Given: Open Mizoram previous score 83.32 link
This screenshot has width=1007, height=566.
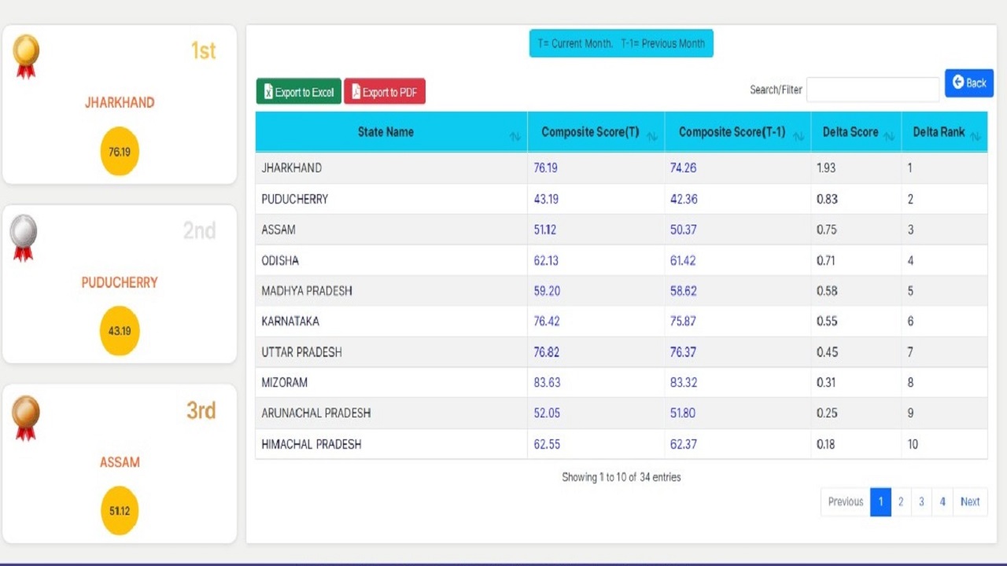Looking at the screenshot, I should (683, 383).
